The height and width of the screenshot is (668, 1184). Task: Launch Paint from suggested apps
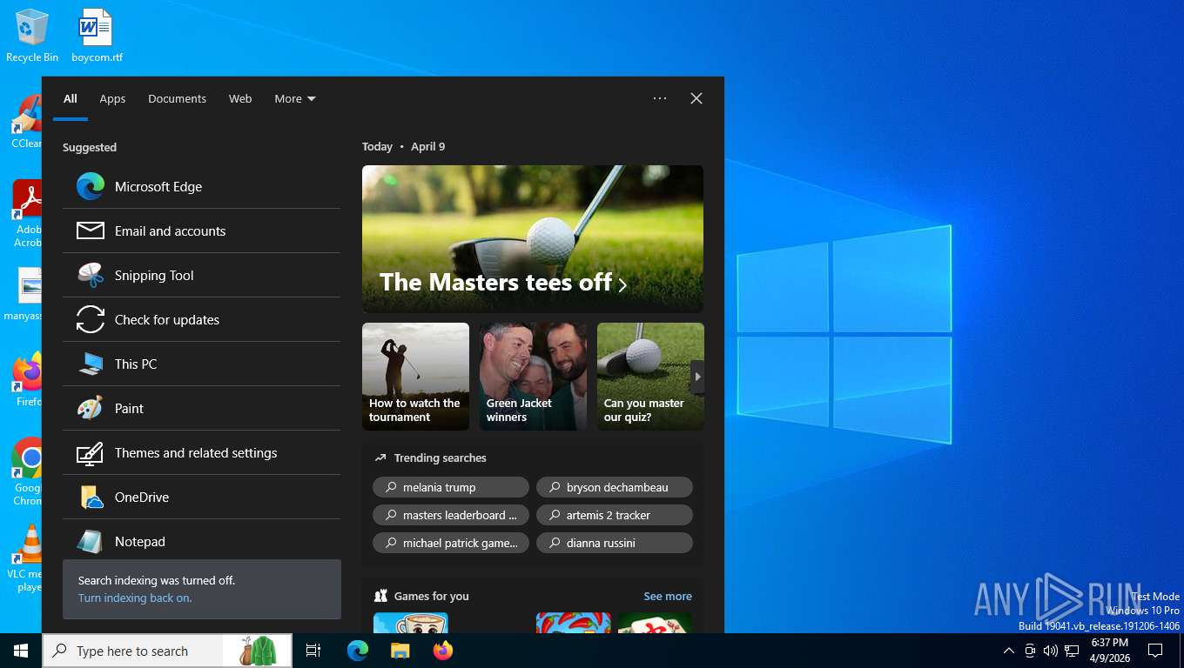[x=201, y=409]
